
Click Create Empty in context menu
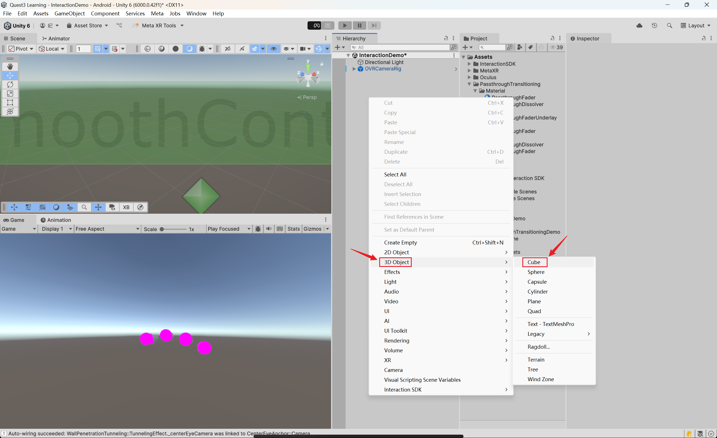[441, 243]
